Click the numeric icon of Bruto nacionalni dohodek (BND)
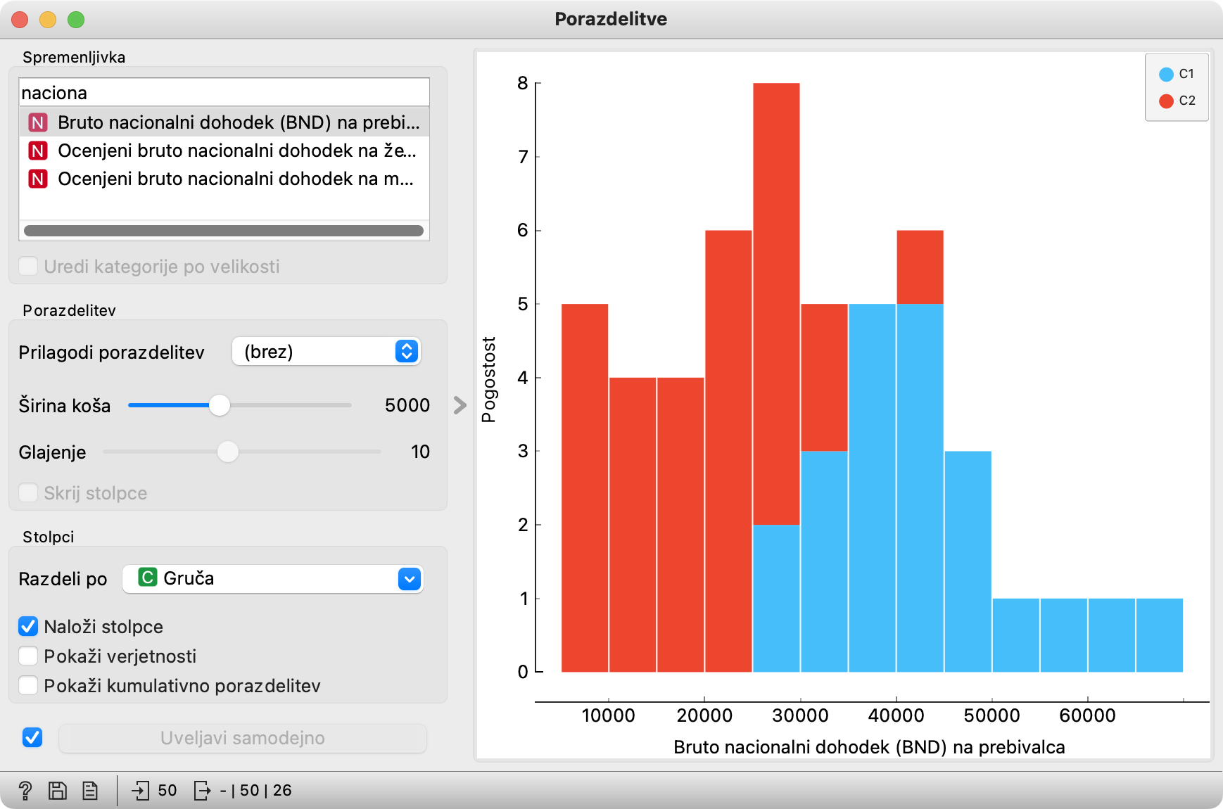The image size is (1223, 809). (x=37, y=122)
